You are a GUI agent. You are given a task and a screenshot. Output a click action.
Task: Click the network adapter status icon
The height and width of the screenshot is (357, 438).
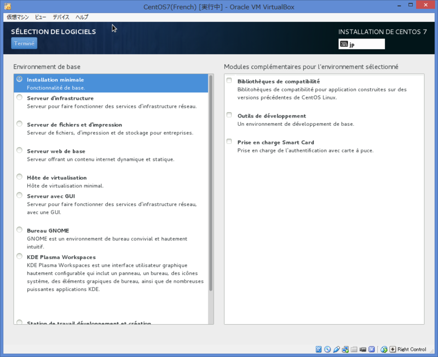pyautogui.click(x=345, y=349)
